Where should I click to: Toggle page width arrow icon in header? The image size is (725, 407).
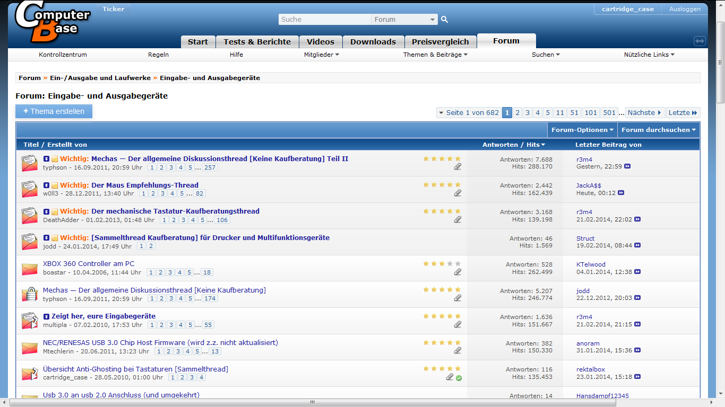pos(700,41)
